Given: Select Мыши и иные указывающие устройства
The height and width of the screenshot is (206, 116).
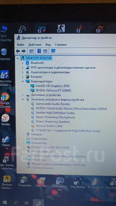Looking at the screenshot, I should 59,164.
